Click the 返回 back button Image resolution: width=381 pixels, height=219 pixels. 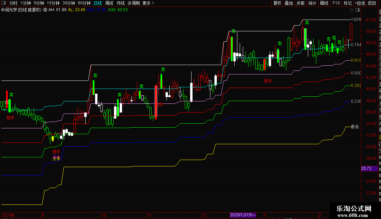tap(372, 3)
